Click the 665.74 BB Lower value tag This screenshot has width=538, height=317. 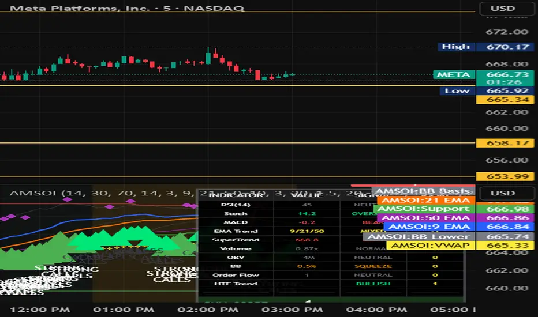pos(505,236)
